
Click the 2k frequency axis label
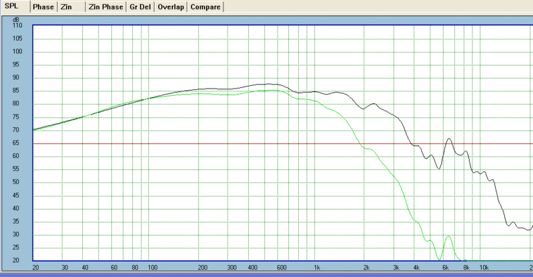point(366,268)
